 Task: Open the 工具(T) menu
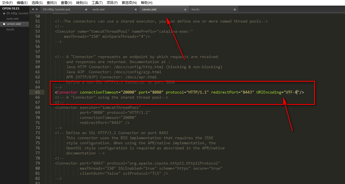pyautogui.click(x=97, y=3)
